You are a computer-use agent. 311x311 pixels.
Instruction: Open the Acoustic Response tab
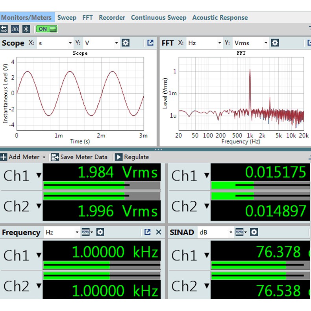[x=220, y=18]
